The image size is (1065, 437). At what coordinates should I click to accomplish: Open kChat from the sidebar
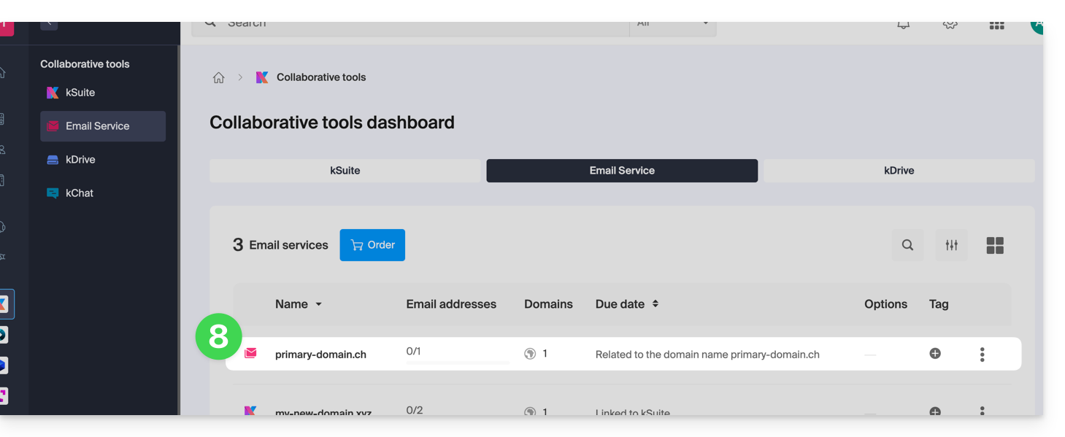tap(79, 193)
